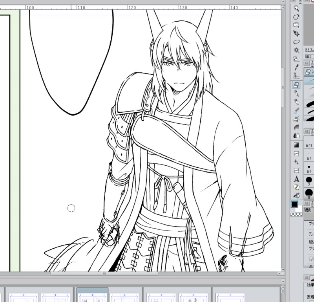Select the Ink bottle decoration tool
The image size is (314, 302).
point(296,119)
